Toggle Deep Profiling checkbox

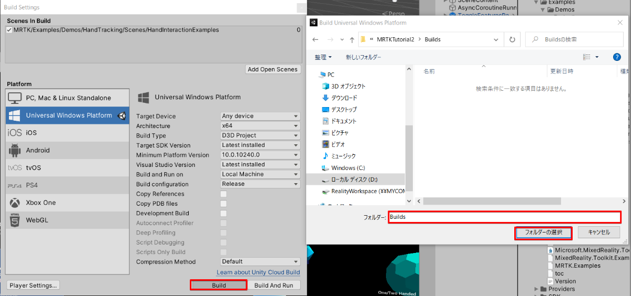[x=223, y=232]
